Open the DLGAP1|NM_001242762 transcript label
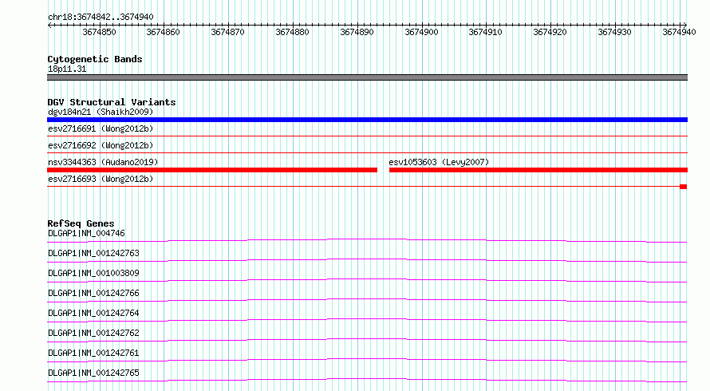The width and height of the screenshot is (710, 391). pos(93,333)
